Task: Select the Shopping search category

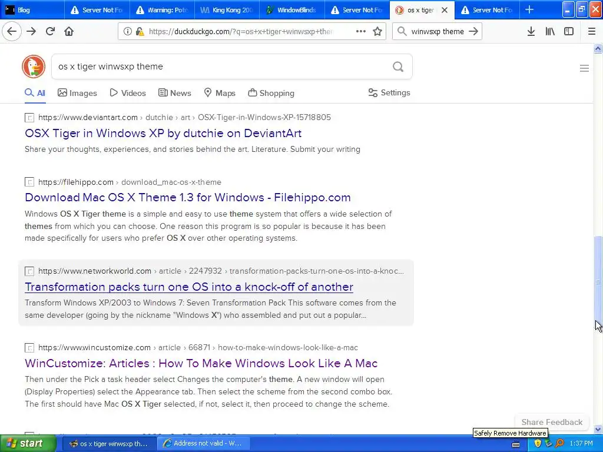Action: click(x=271, y=93)
